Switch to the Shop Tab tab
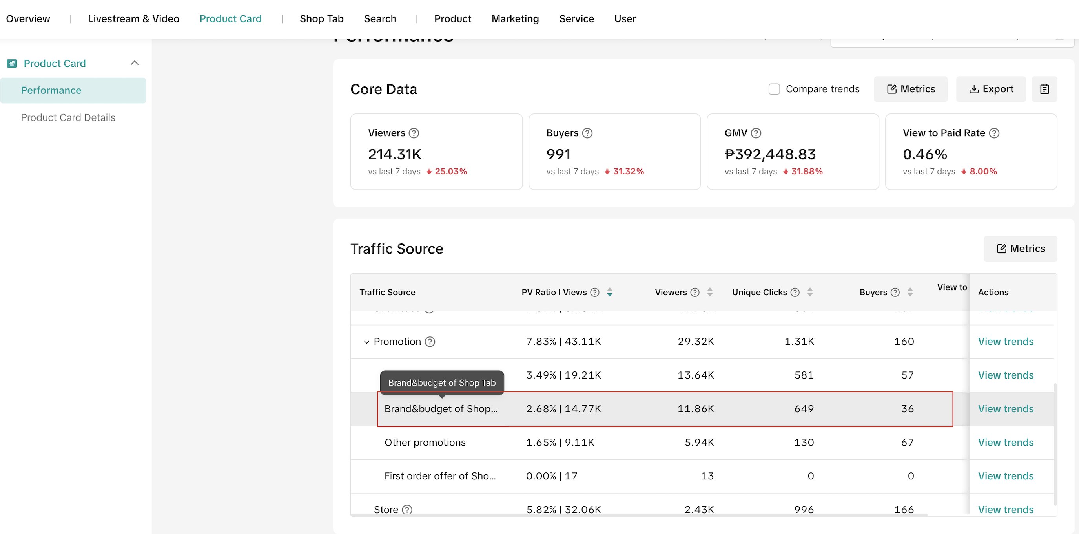 click(x=321, y=19)
